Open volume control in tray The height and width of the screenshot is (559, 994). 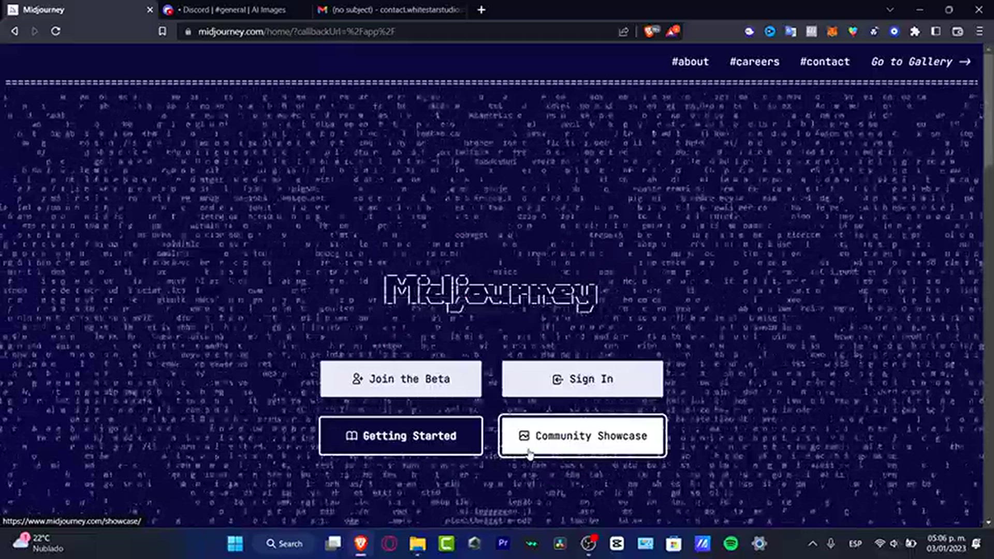coord(894,543)
